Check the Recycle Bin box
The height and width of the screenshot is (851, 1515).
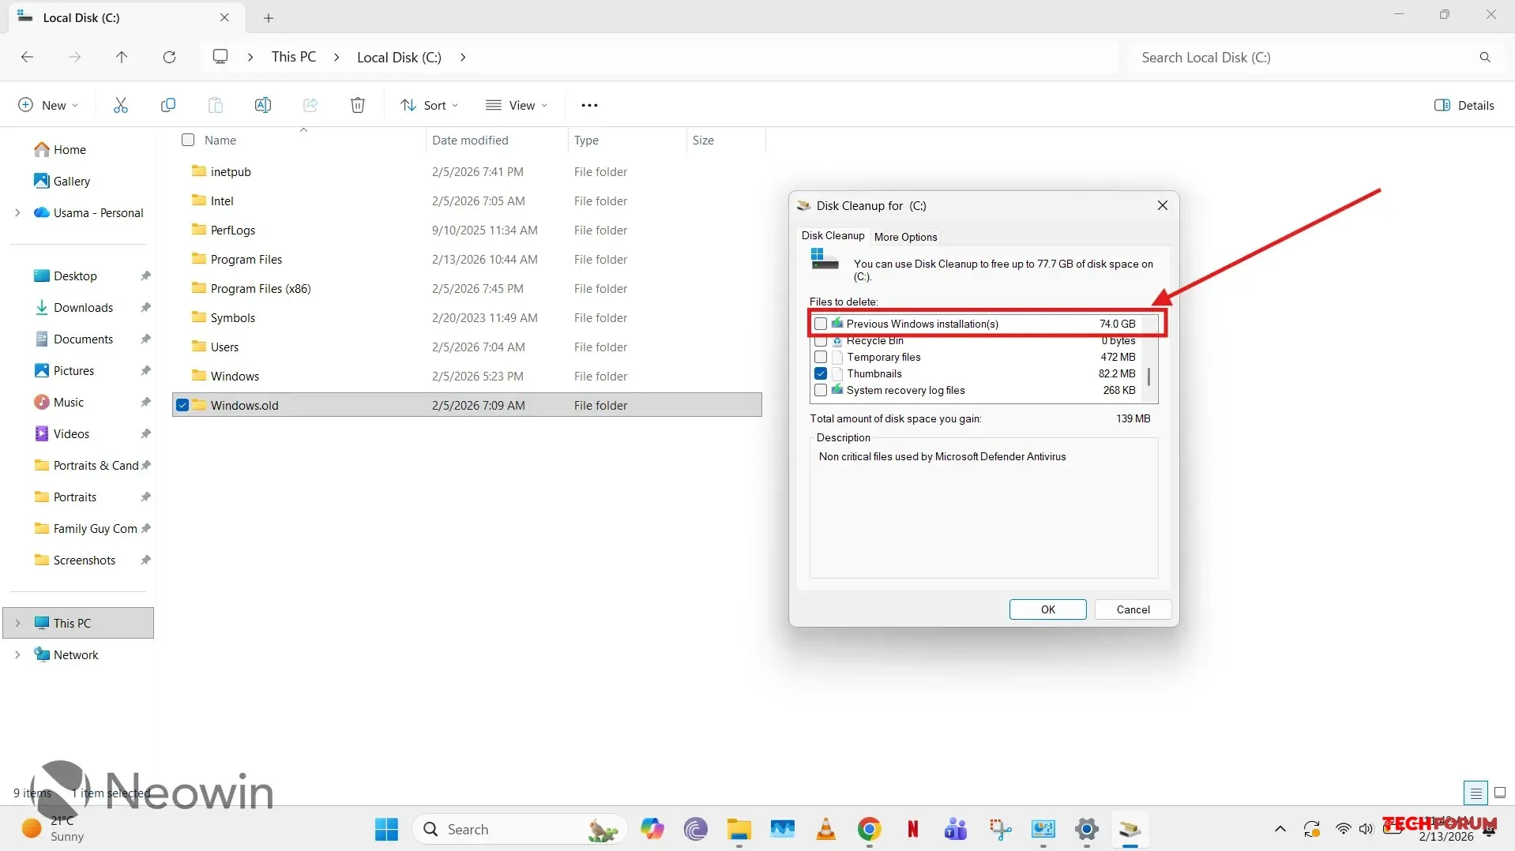tap(821, 341)
